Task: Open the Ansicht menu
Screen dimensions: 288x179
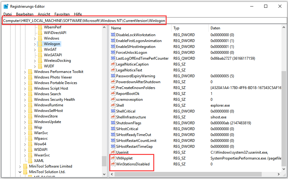Action: click(44, 14)
